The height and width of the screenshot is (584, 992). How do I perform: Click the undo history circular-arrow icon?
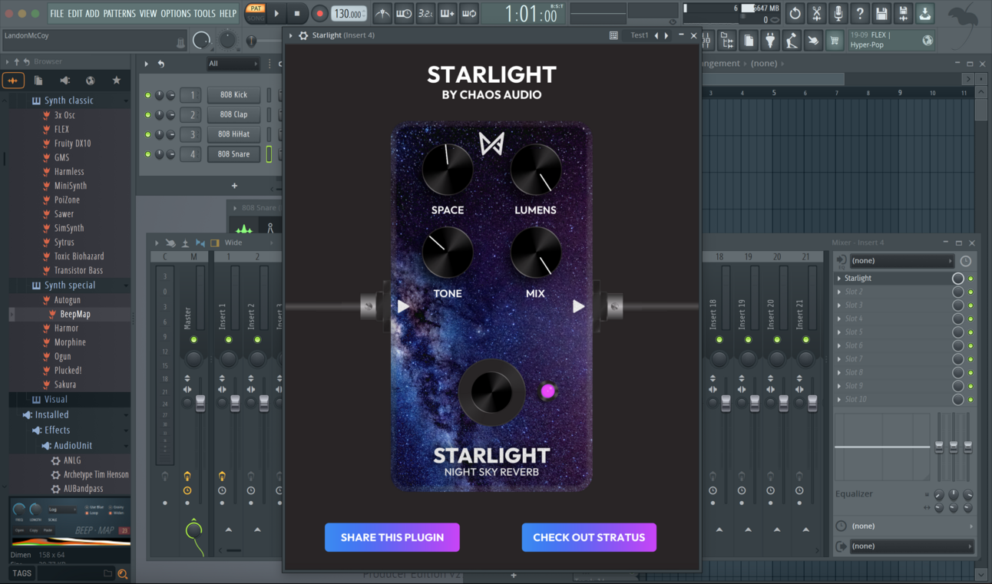coord(795,13)
